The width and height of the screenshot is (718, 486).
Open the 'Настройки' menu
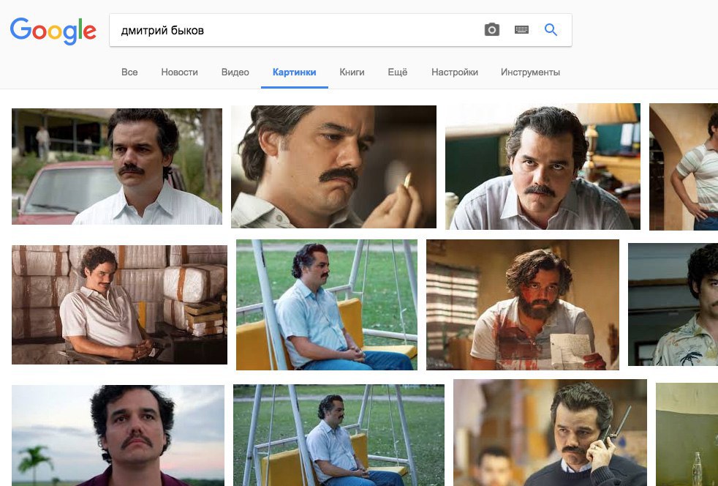[x=455, y=72]
